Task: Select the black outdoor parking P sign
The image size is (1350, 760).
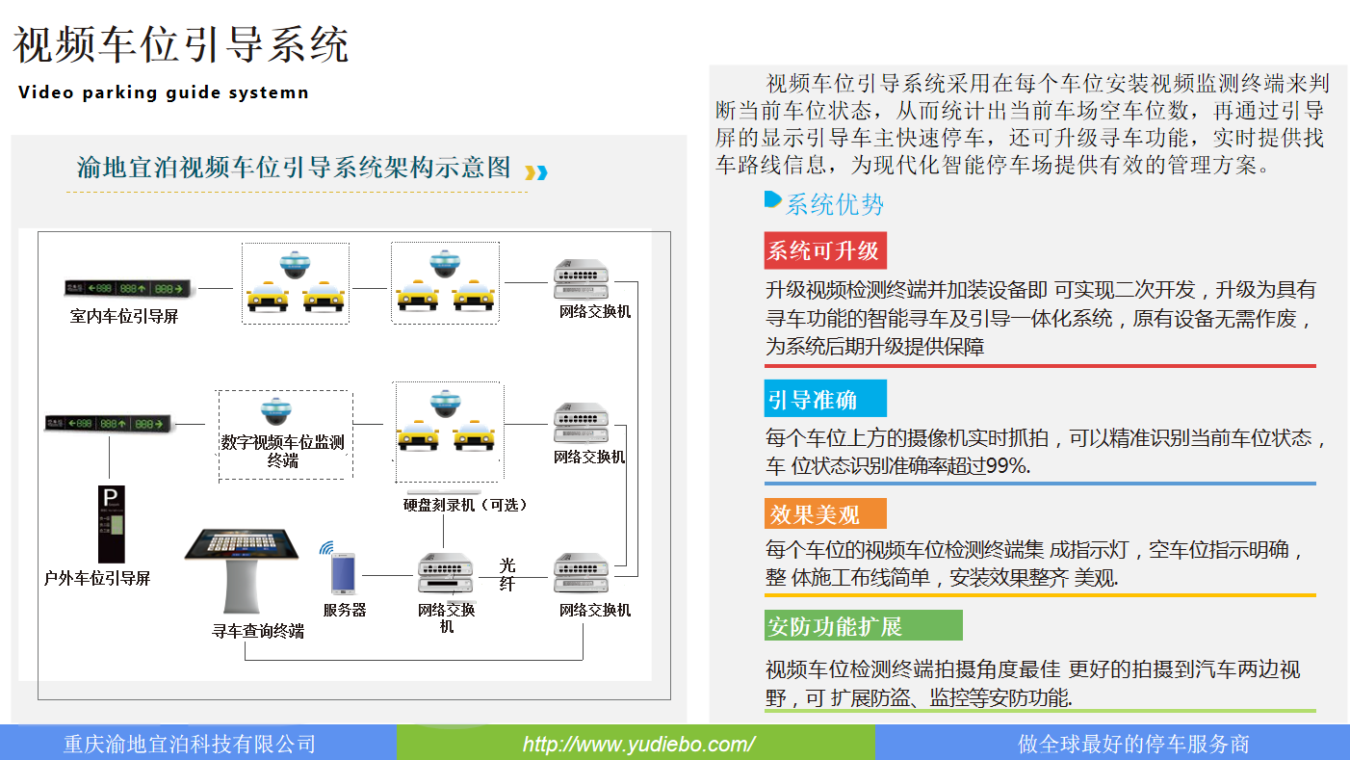Action: pyautogui.click(x=112, y=524)
